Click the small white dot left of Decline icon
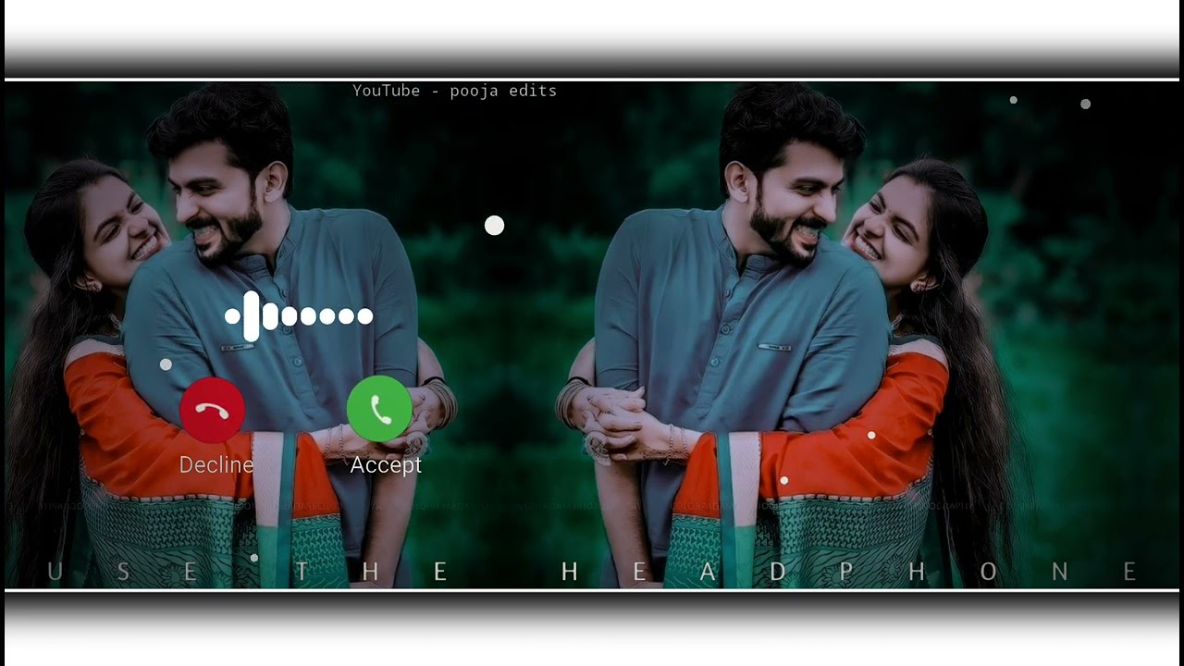Viewport: 1184px width, 666px height. coord(166,364)
